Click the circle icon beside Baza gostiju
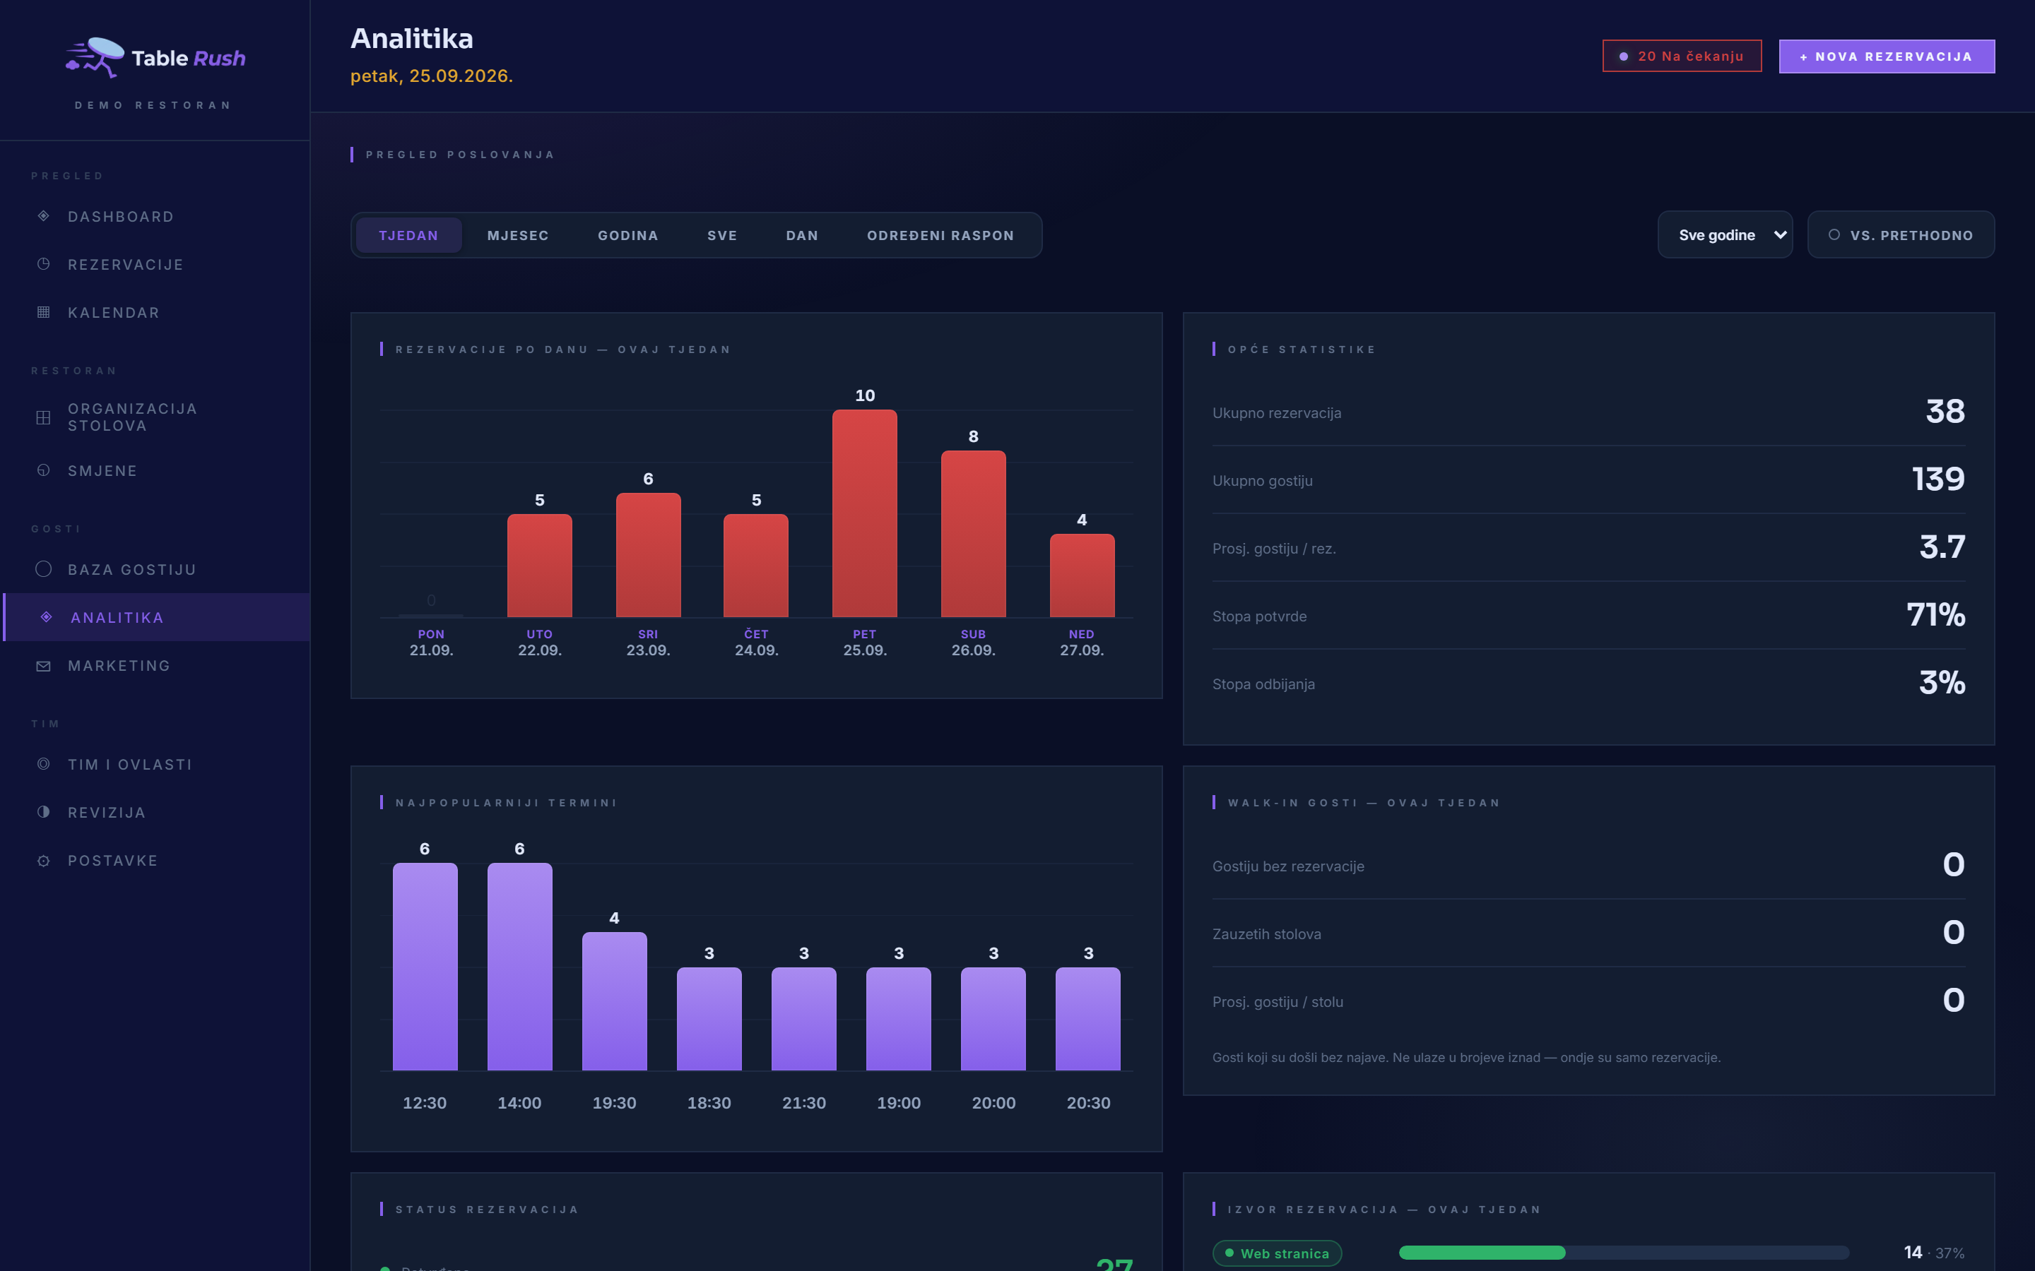This screenshot has height=1271, width=2035. pos(44,569)
